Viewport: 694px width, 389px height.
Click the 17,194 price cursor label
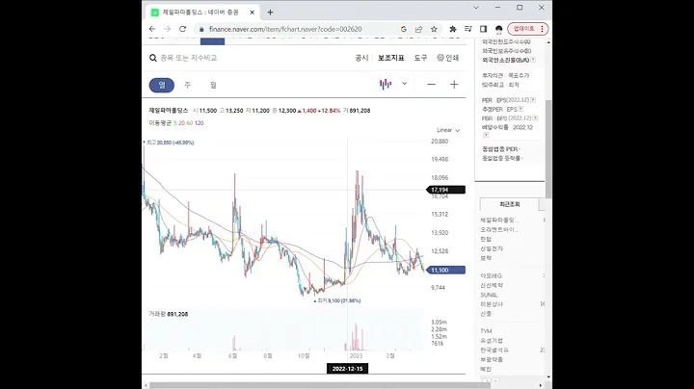click(x=445, y=190)
